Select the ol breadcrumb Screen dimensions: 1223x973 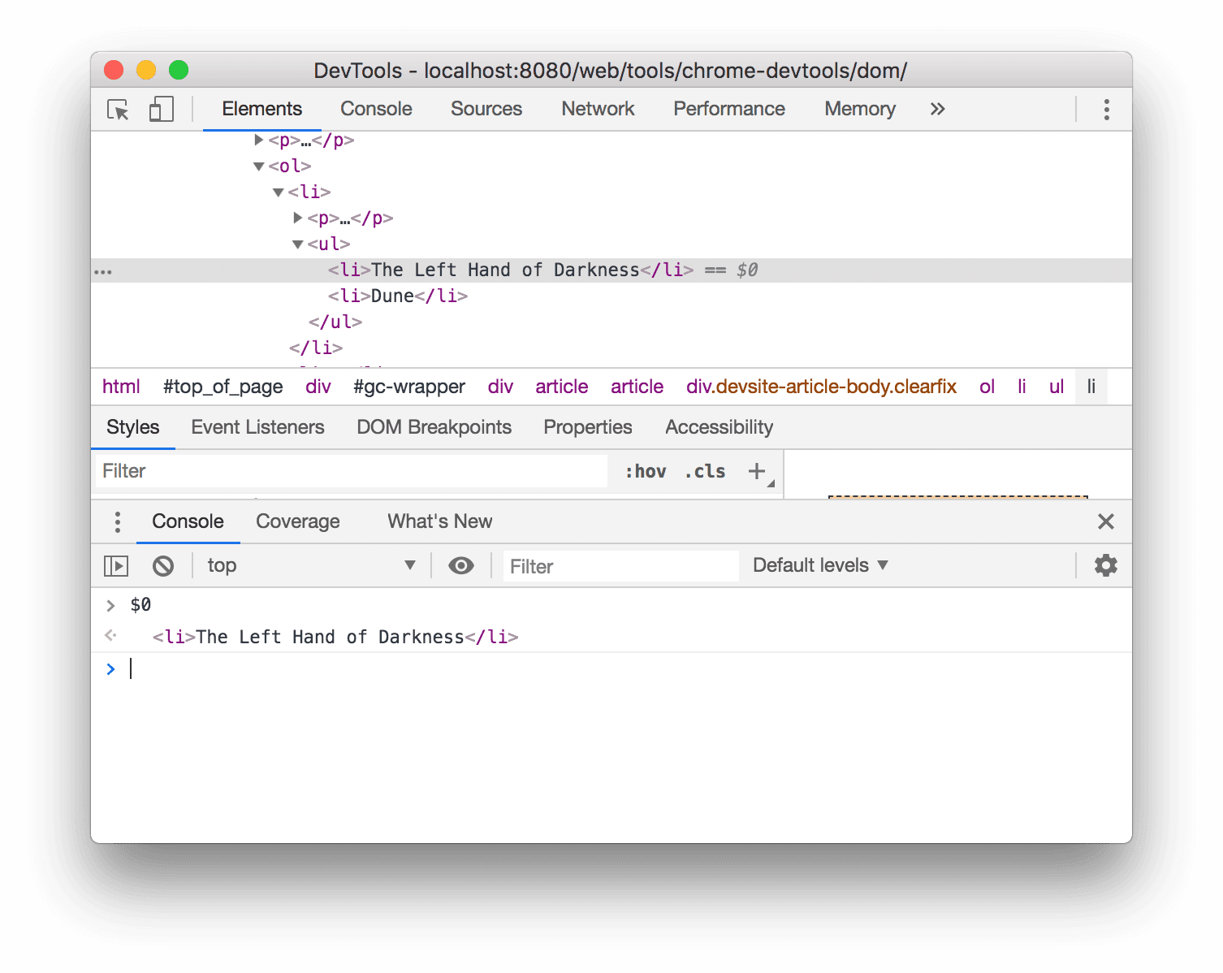pos(987,387)
